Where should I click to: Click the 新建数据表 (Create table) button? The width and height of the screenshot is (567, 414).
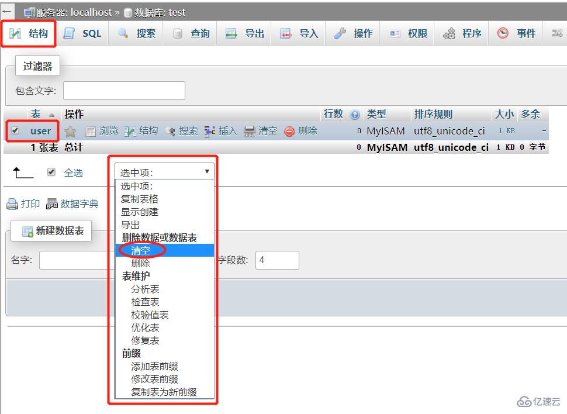pyautogui.click(x=51, y=230)
